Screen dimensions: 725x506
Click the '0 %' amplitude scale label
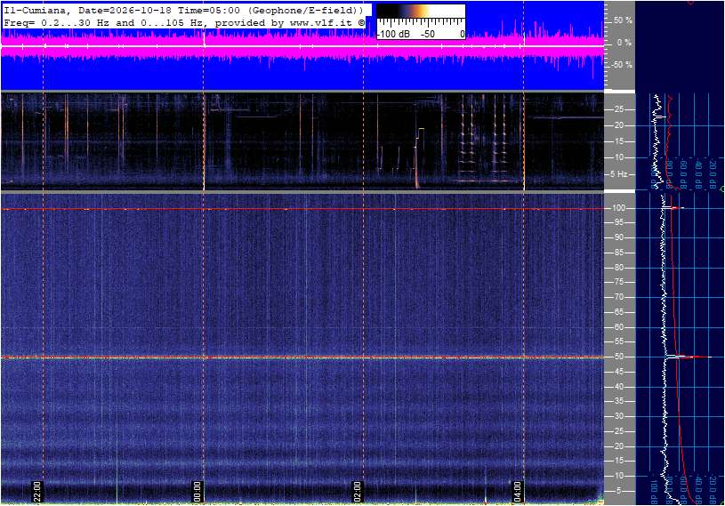(624, 43)
